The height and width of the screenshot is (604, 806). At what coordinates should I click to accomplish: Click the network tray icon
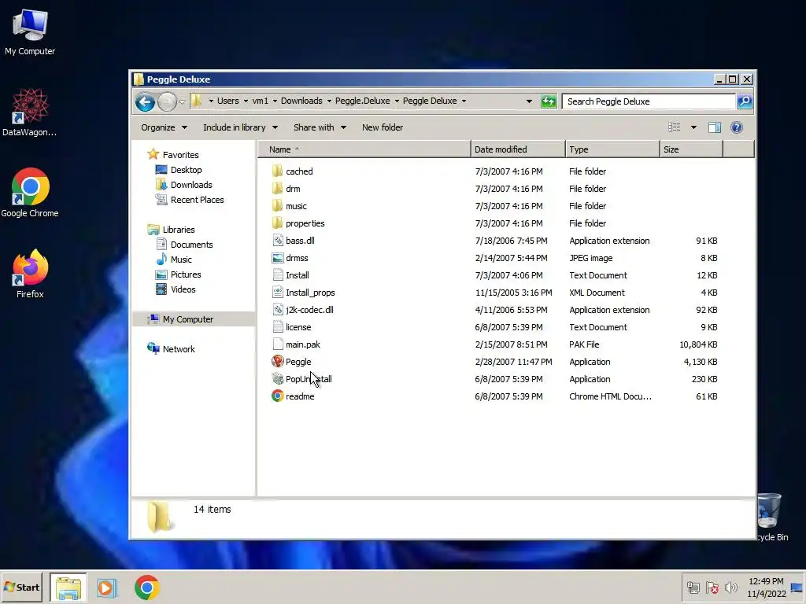693,587
